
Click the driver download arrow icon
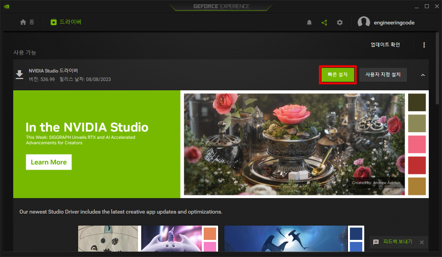click(x=19, y=75)
